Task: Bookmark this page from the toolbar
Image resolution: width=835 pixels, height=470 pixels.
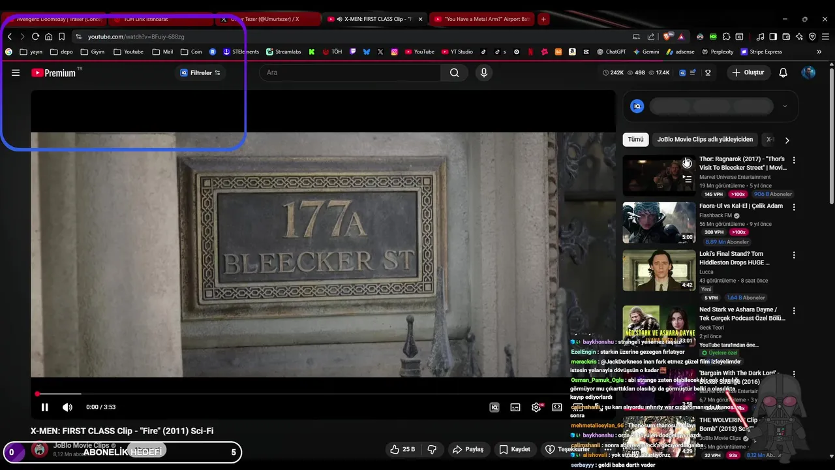Action: [x=61, y=37]
